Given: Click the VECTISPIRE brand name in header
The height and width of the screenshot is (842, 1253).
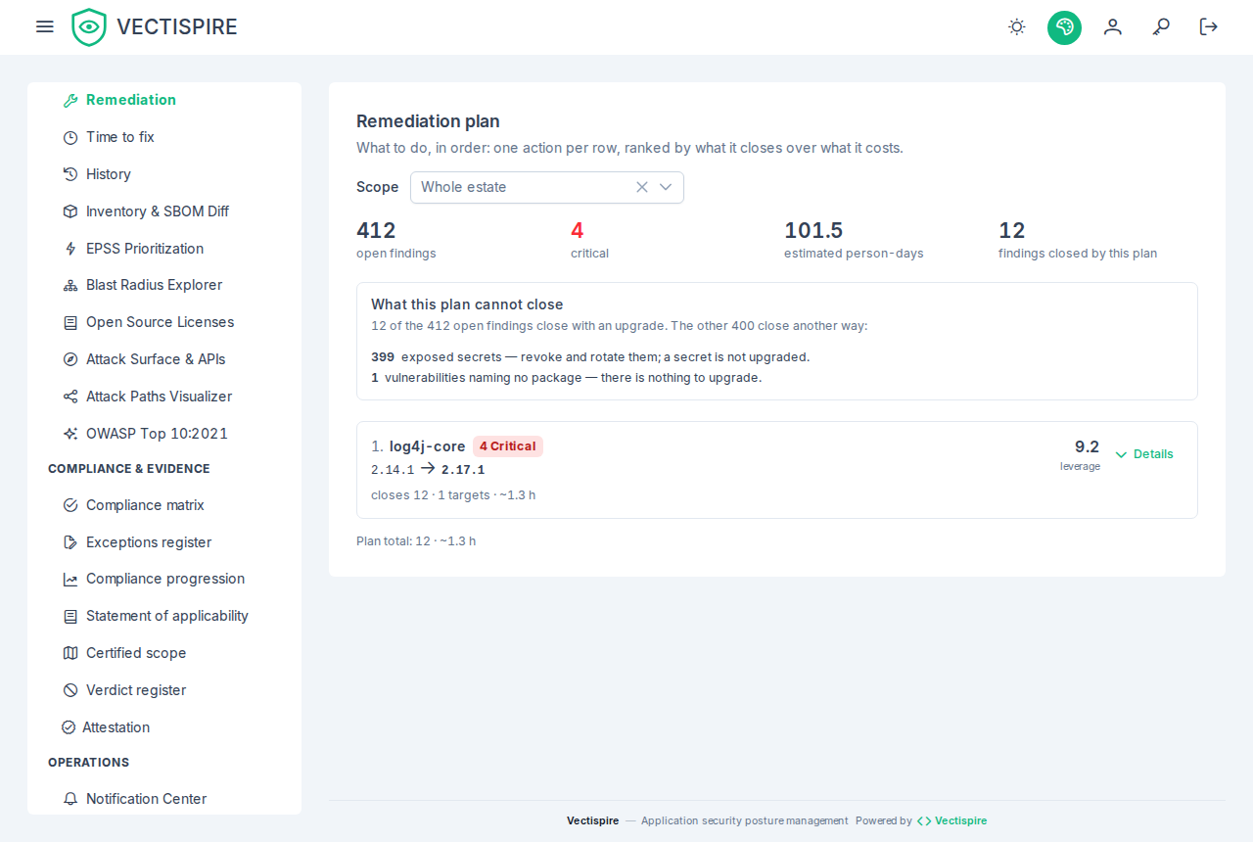Looking at the screenshot, I should [177, 27].
